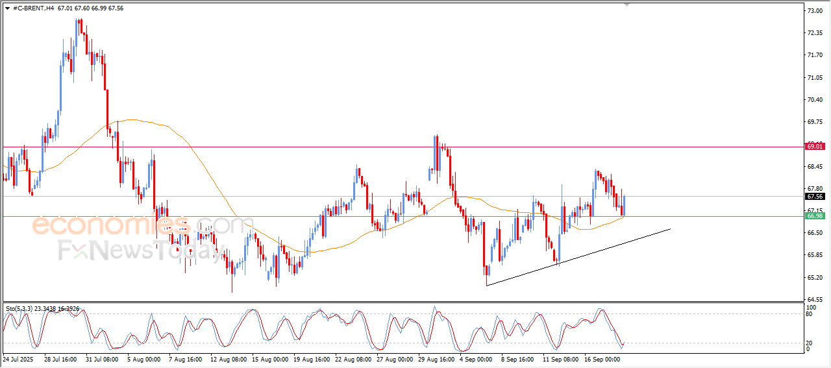Click the 28 Jul 16:00 time label
This screenshot has width=831, height=368.
(x=60, y=358)
